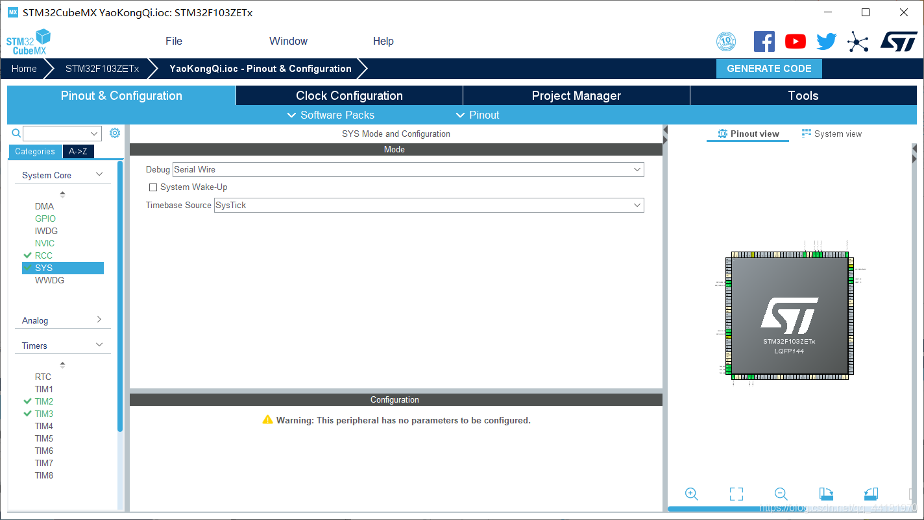Viewport: 924px width, 520px height.
Task: Select the SYS peripheral
Action: pyautogui.click(x=62, y=268)
